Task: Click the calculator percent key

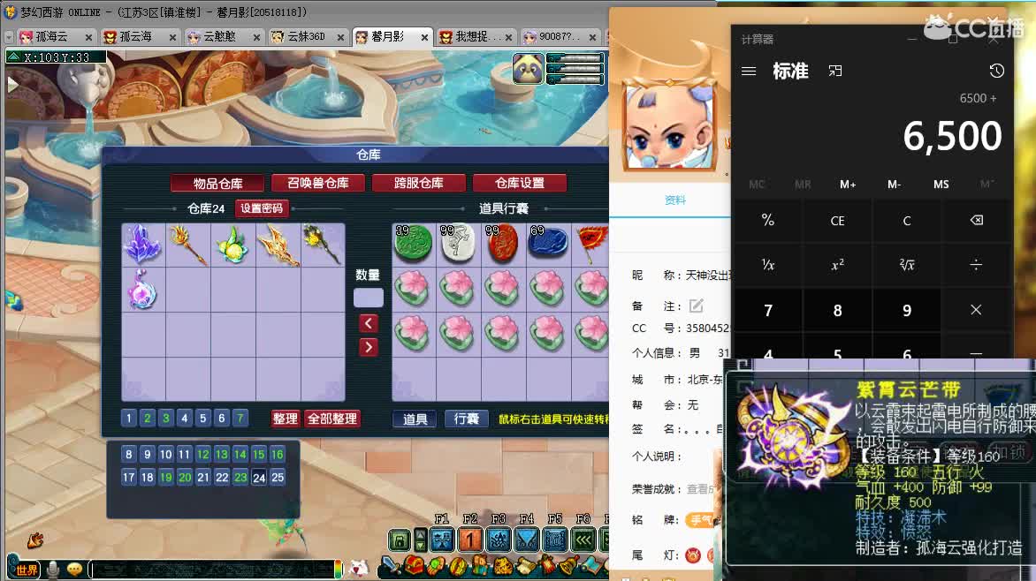Action: (768, 220)
